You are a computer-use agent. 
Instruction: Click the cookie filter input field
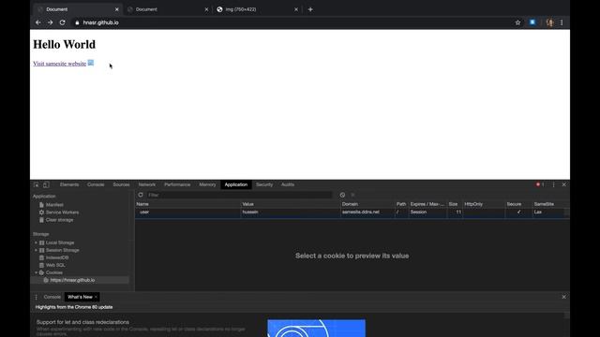click(x=240, y=195)
